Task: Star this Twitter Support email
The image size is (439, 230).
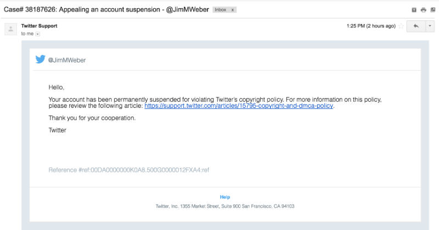Action: click(401, 26)
